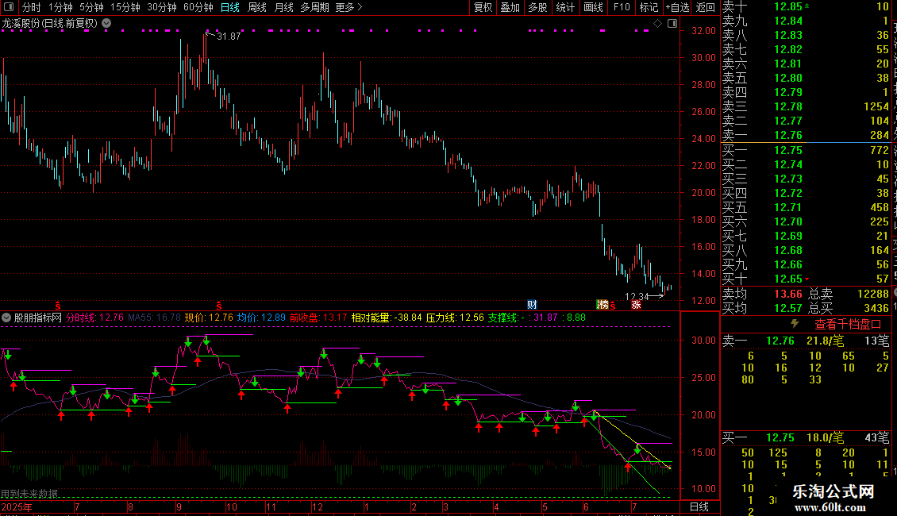The width and height of the screenshot is (897, 516).
Task: Select 买五 price 12.71 row
Action: (806, 207)
